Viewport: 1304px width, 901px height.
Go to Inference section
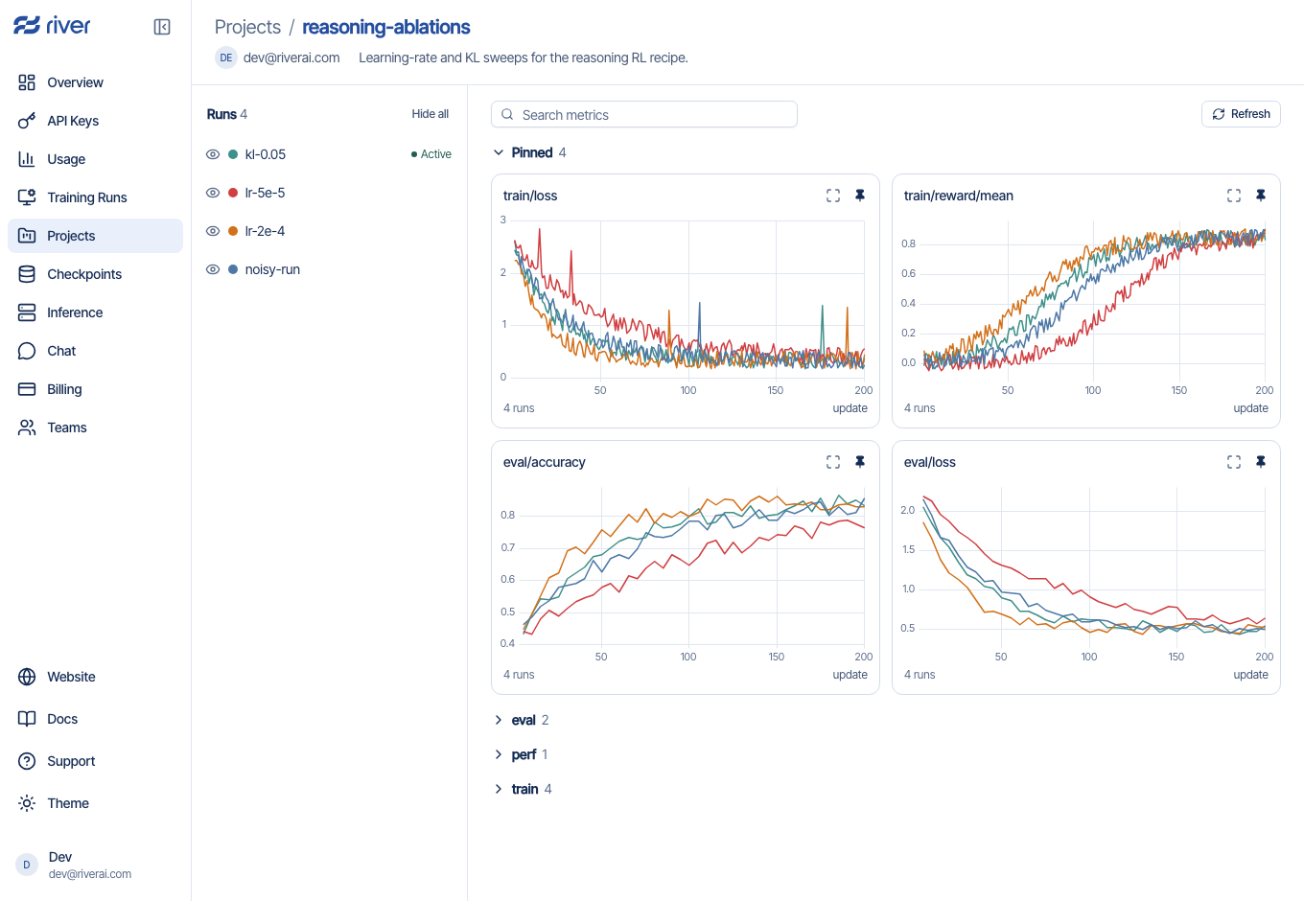click(95, 312)
